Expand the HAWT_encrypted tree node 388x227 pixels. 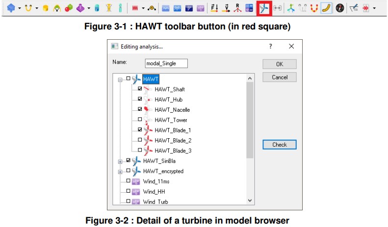tap(120, 171)
